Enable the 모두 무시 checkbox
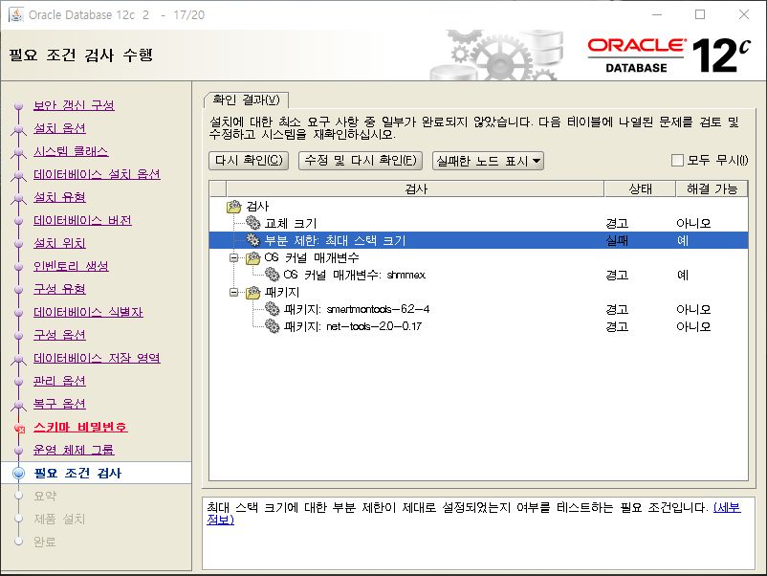 tap(677, 160)
